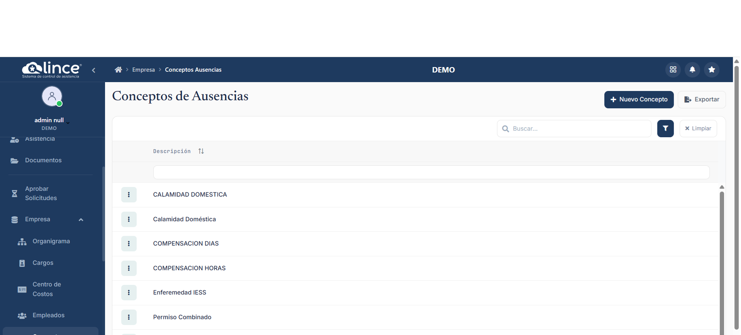Image resolution: width=741 pixels, height=335 pixels.
Task: Open Aprobar Solicitudes menu item
Action: [x=41, y=193]
